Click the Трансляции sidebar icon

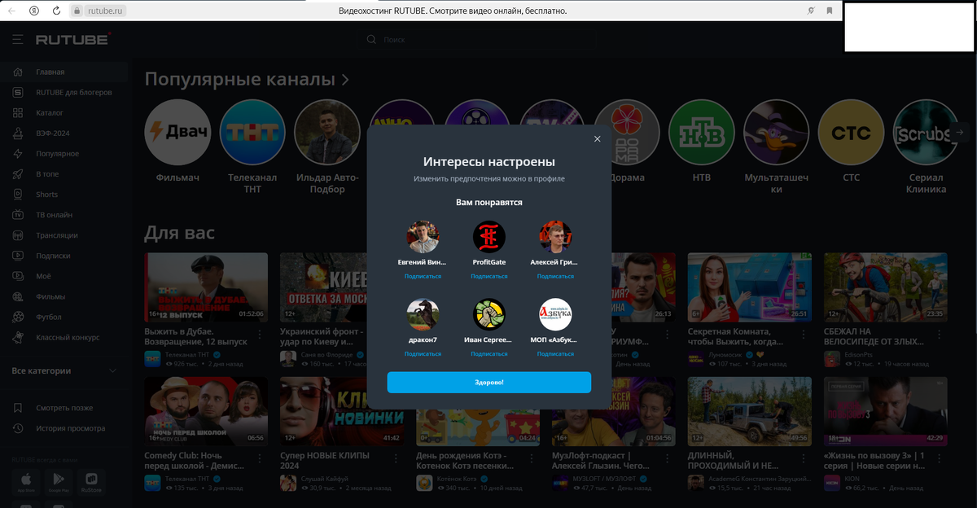click(x=18, y=235)
